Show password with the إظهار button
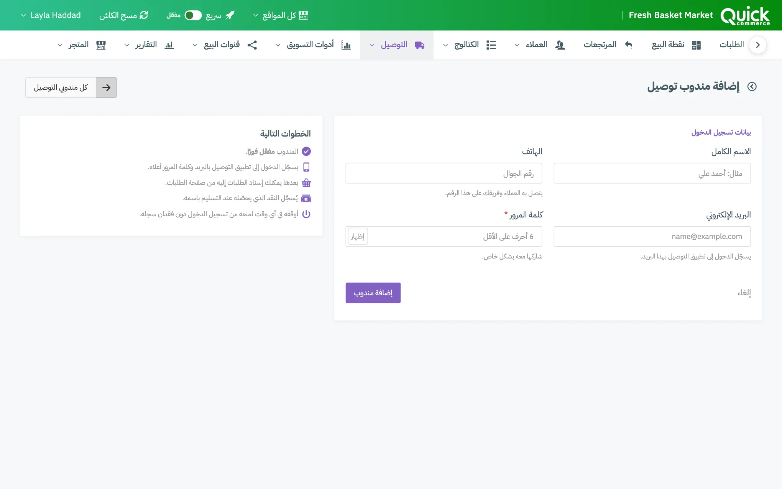Viewport: 782px width, 489px height. tap(358, 236)
